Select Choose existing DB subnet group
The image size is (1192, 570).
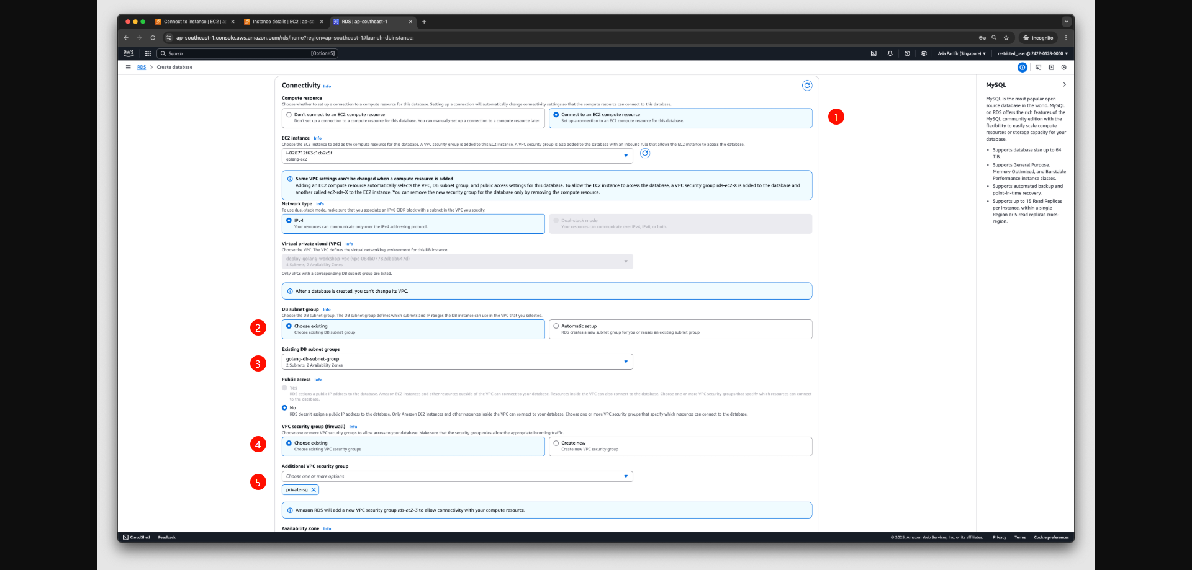pos(413,329)
